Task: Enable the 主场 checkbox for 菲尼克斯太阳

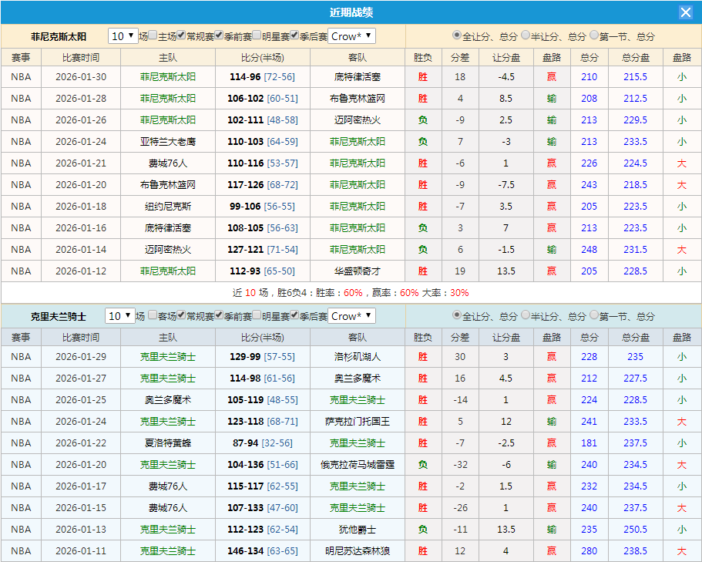Action: (152, 35)
